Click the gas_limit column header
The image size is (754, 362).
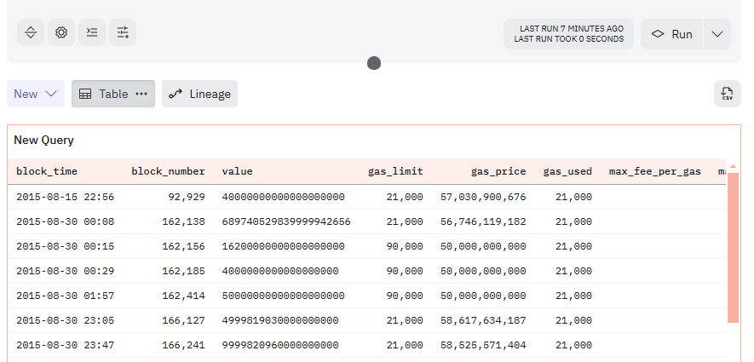395,171
